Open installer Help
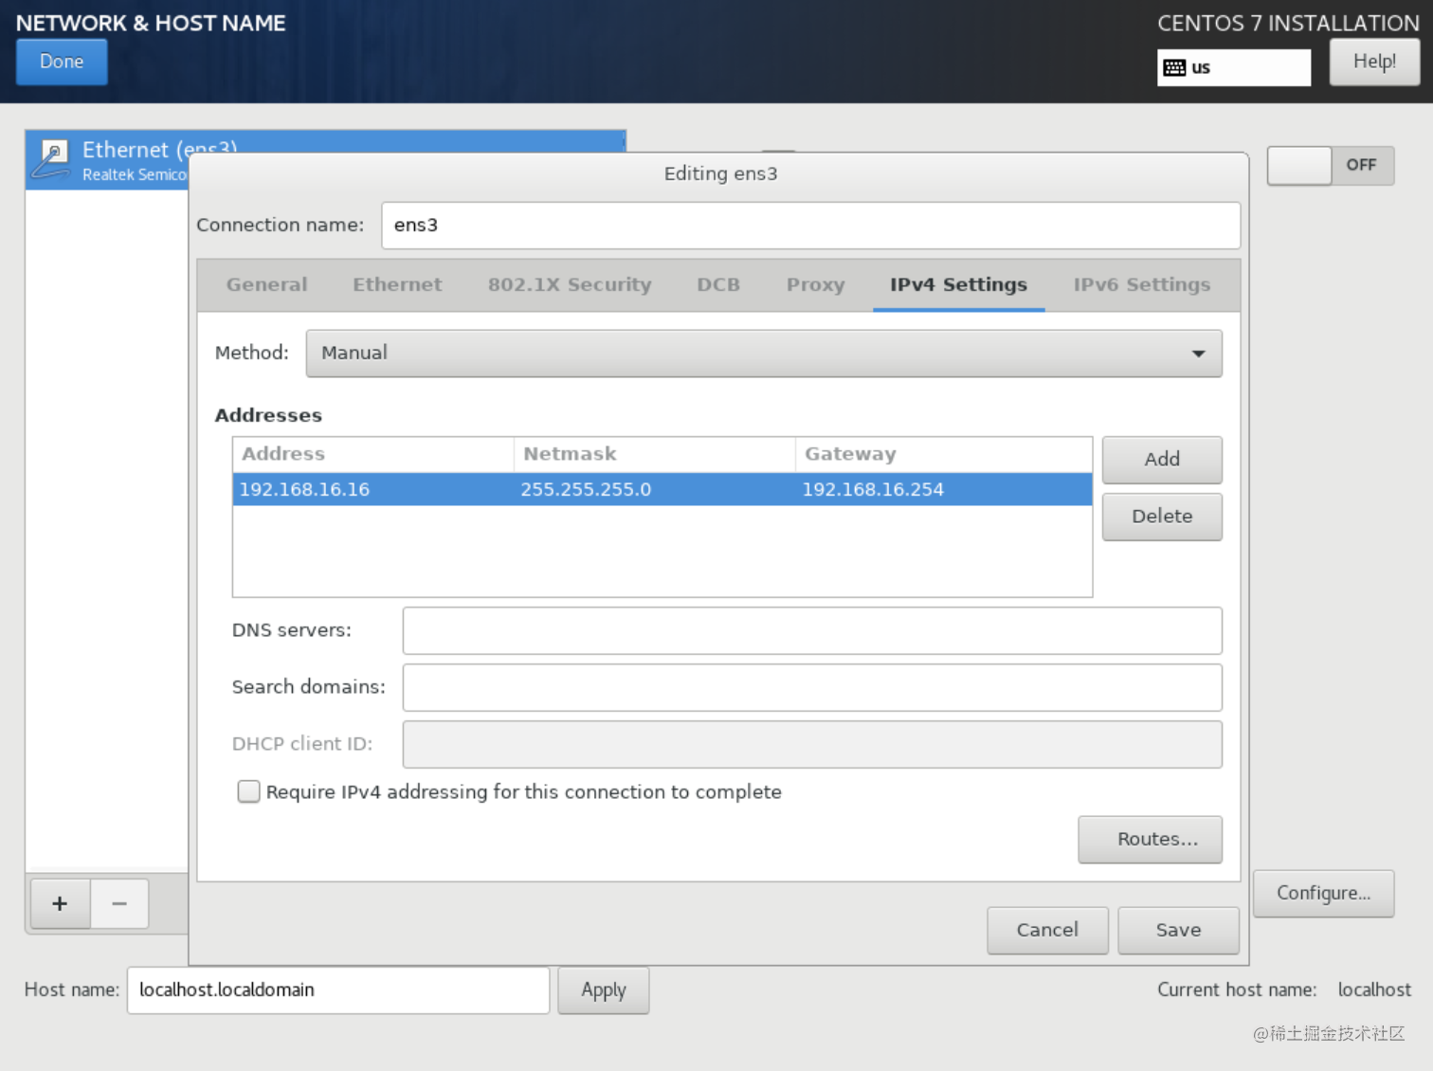 (x=1374, y=62)
